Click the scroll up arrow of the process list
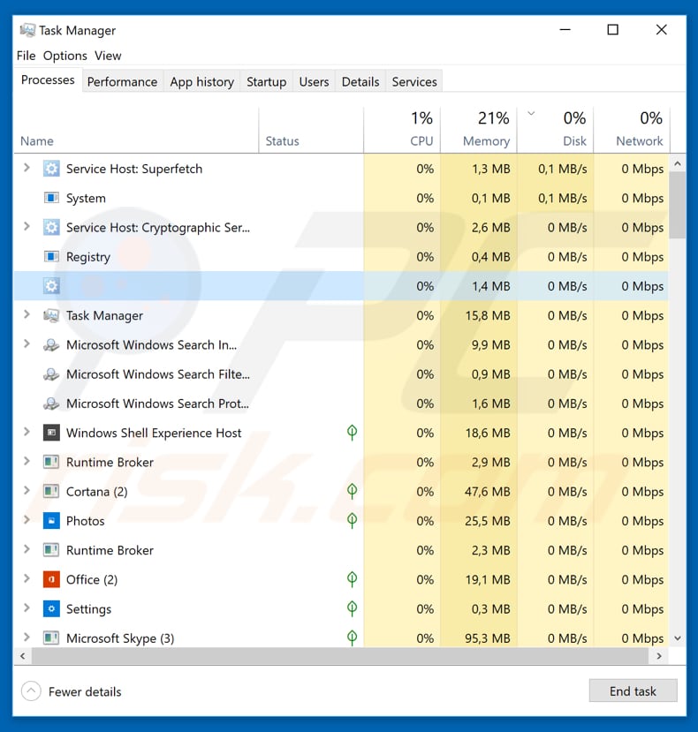698x732 pixels. click(x=678, y=164)
